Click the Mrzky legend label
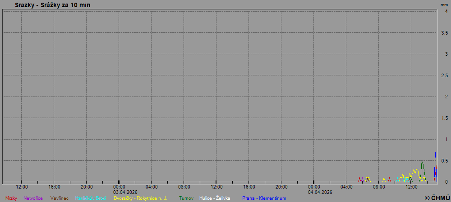The image size is (451, 202). click(x=11, y=198)
